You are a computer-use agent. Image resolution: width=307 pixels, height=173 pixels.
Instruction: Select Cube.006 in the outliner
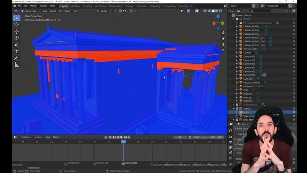pyautogui.click(x=248, y=79)
